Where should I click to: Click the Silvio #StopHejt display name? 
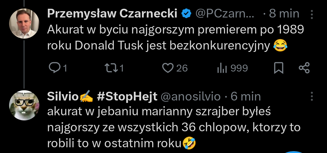[102, 97]
